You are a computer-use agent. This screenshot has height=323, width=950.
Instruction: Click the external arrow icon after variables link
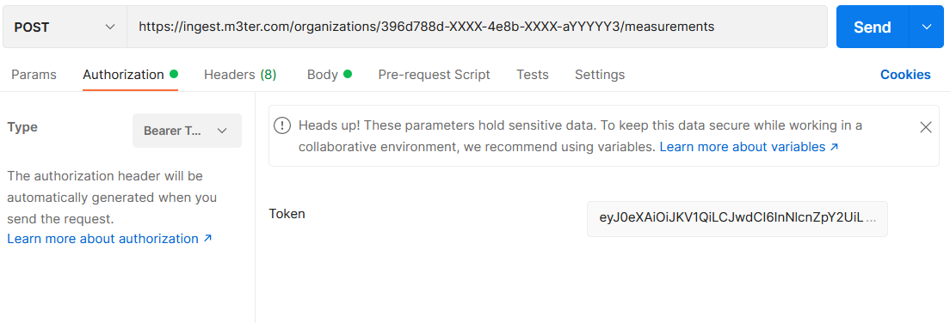click(x=835, y=147)
